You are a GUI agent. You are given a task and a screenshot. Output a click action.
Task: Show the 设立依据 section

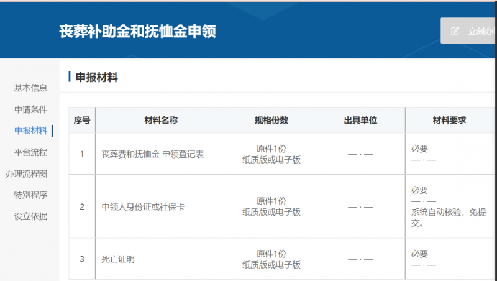coord(30,216)
